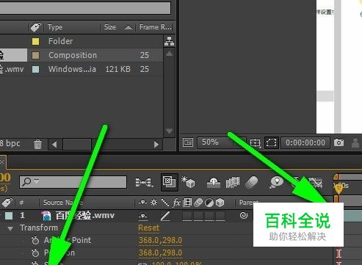The height and width of the screenshot is (265, 362).
Task: Click the Type column header
Action: pyautogui.click(x=55, y=27)
